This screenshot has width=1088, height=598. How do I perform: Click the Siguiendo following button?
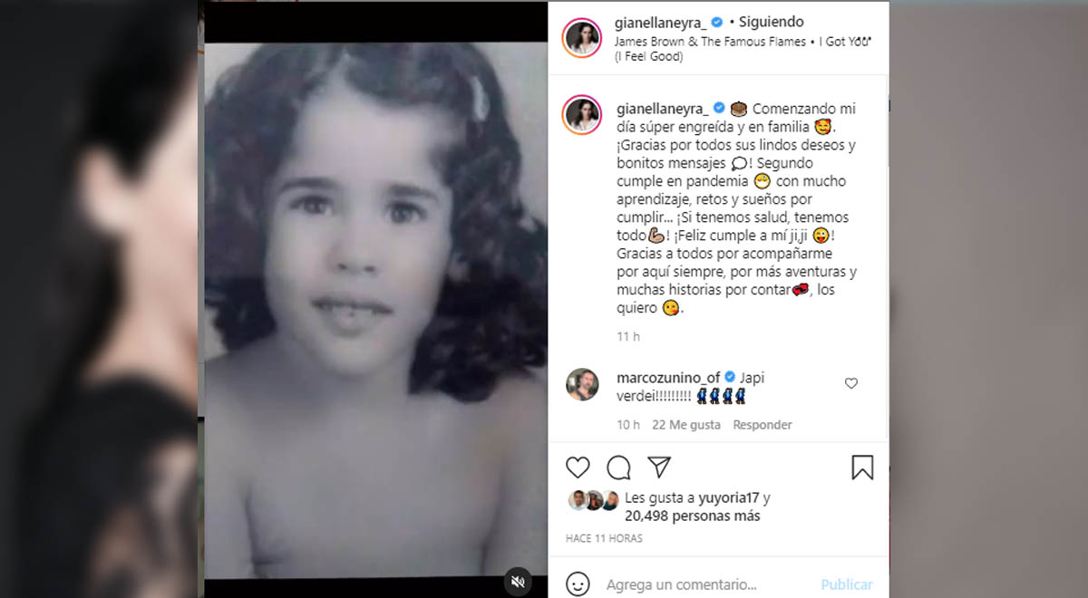click(771, 22)
